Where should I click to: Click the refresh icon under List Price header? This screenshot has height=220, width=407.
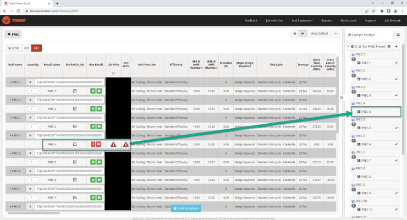coord(113,73)
